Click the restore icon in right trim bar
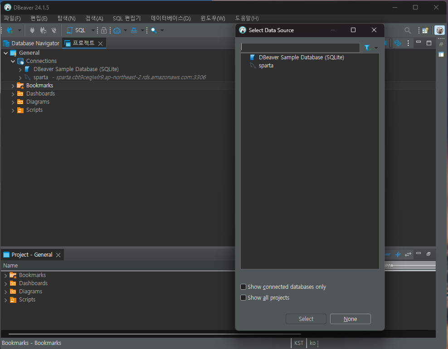The width and height of the screenshot is (448, 349). (x=441, y=44)
